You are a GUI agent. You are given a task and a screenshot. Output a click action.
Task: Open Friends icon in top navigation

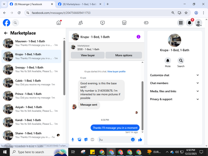pos(81,22)
